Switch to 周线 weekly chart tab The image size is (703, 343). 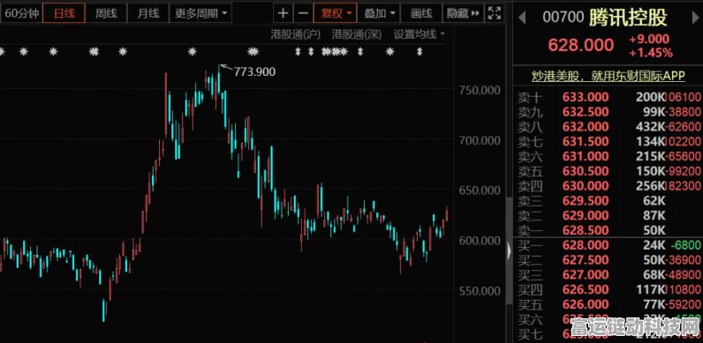pyautogui.click(x=106, y=13)
